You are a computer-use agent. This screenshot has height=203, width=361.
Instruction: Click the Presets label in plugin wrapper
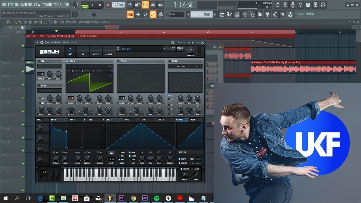click(x=182, y=43)
